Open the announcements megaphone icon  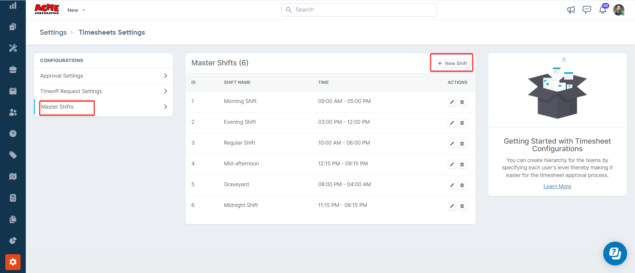pyautogui.click(x=571, y=10)
